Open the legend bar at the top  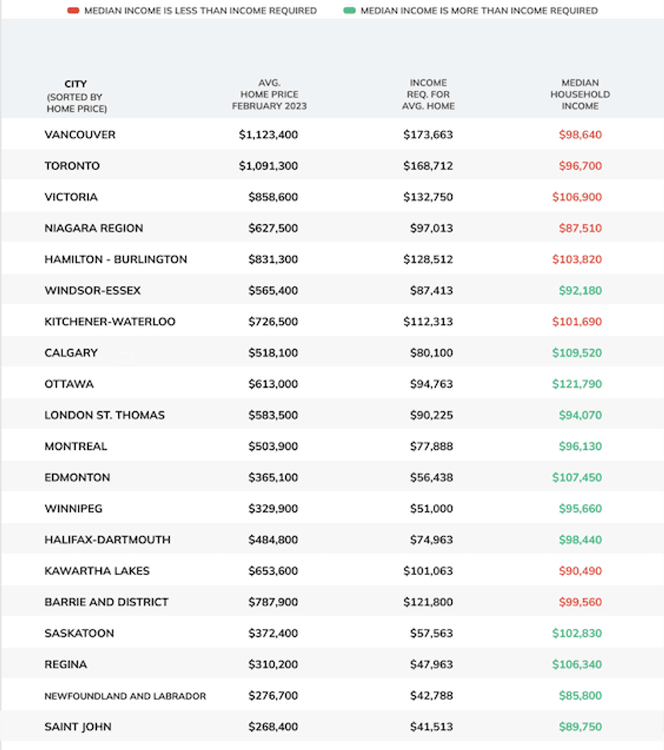[x=332, y=11]
